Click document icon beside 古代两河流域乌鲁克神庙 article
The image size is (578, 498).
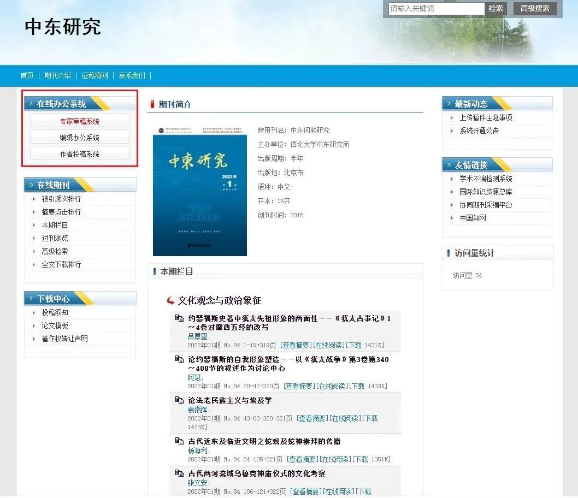coord(179,473)
